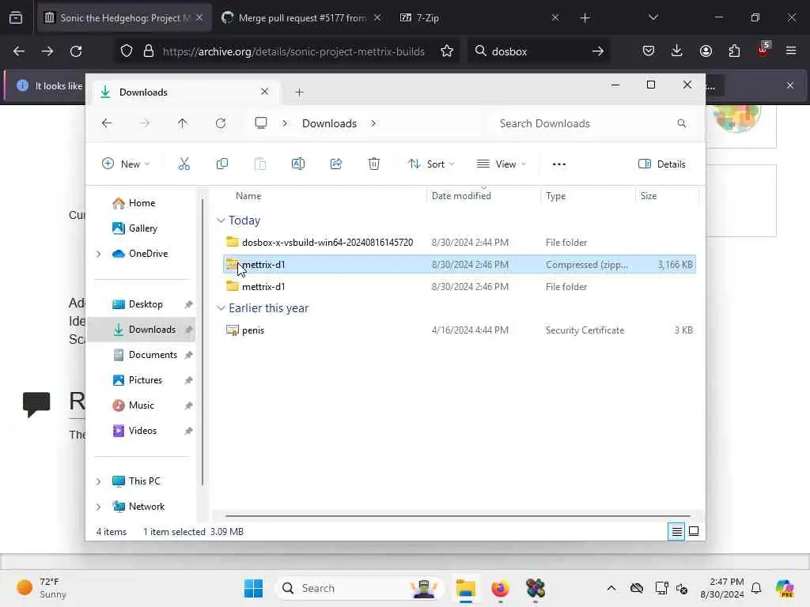This screenshot has height=607, width=810.
Task: Click the search magnifier in Search Downloads
Action: click(681, 123)
